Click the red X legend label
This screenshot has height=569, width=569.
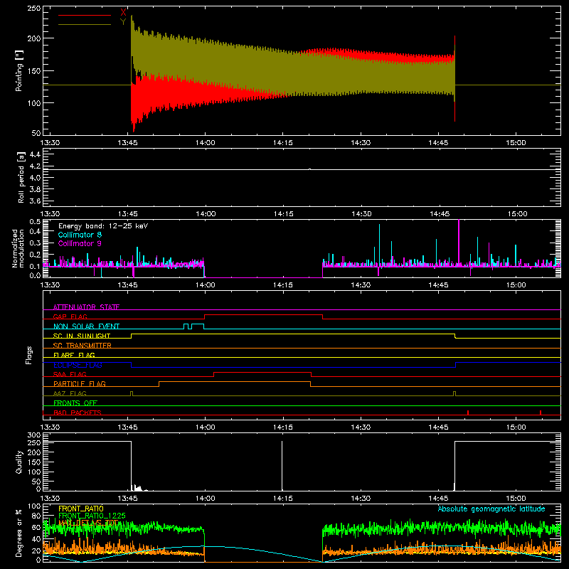[x=123, y=13]
